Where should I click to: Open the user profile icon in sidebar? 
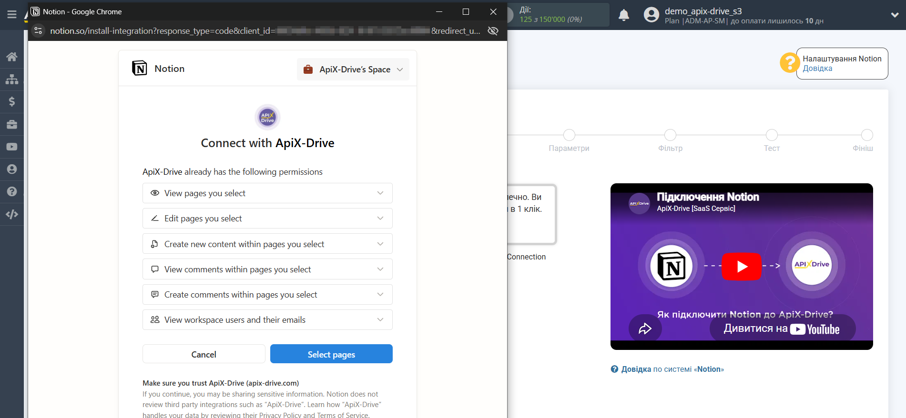pyautogui.click(x=12, y=169)
